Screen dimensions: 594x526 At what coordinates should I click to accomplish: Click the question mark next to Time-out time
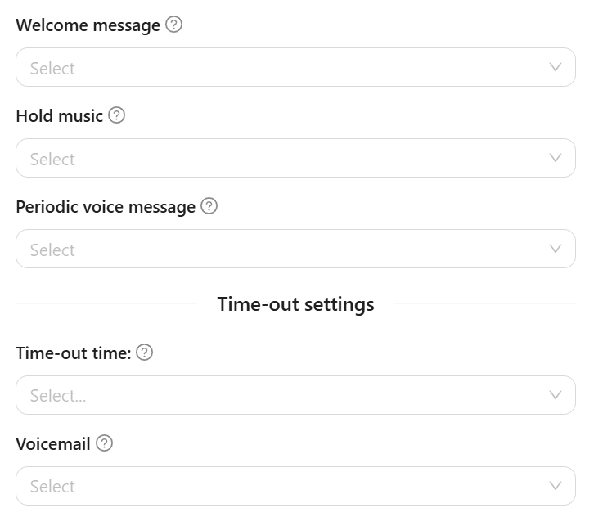144,353
